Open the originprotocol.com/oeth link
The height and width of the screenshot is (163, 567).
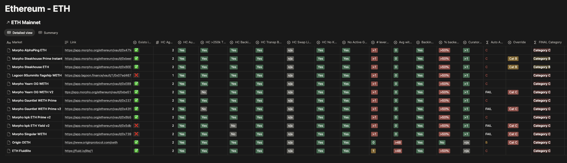pyautogui.click(x=91, y=143)
